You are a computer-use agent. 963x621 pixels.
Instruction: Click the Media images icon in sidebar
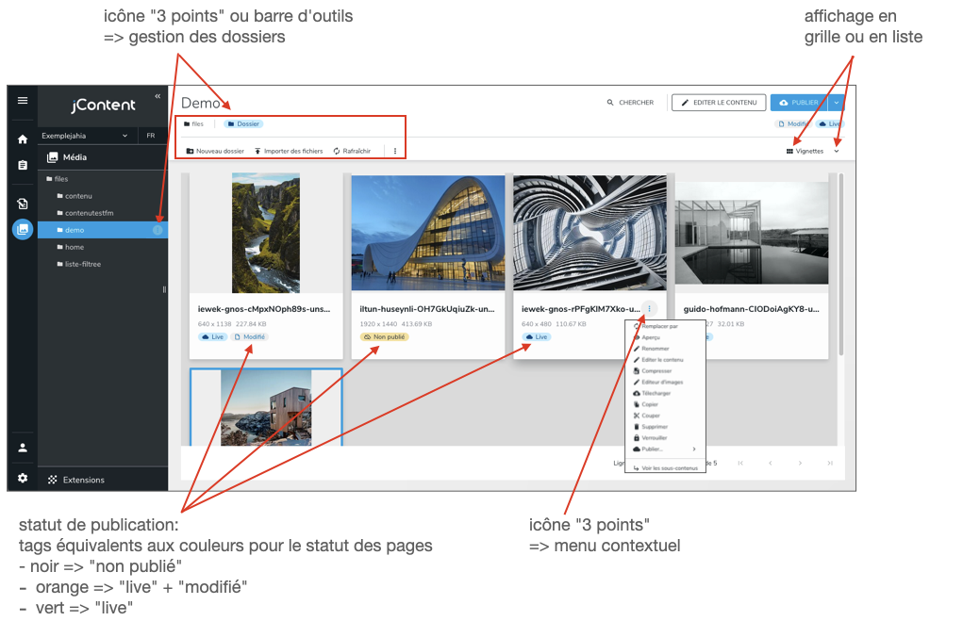[x=23, y=229]
